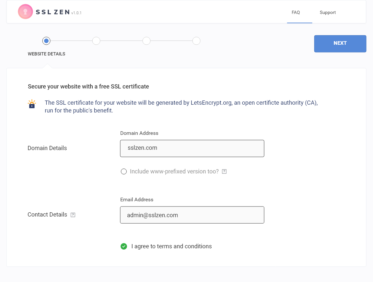Select the Include www-prefixed version radio
Screen dimensions: 373x282
click(124, 171)
